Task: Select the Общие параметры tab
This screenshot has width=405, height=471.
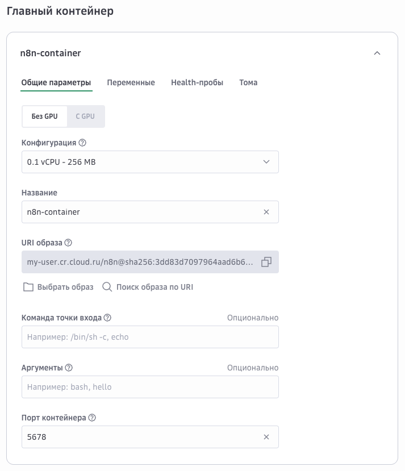Action: pos(56,83)
